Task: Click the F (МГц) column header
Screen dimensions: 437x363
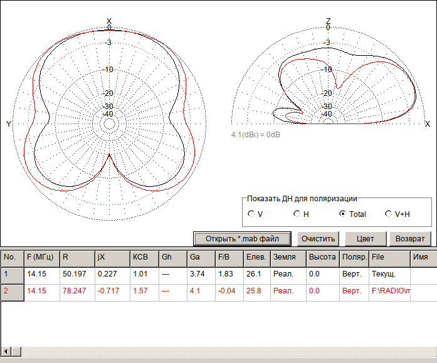Action: [x=41, y=257]
